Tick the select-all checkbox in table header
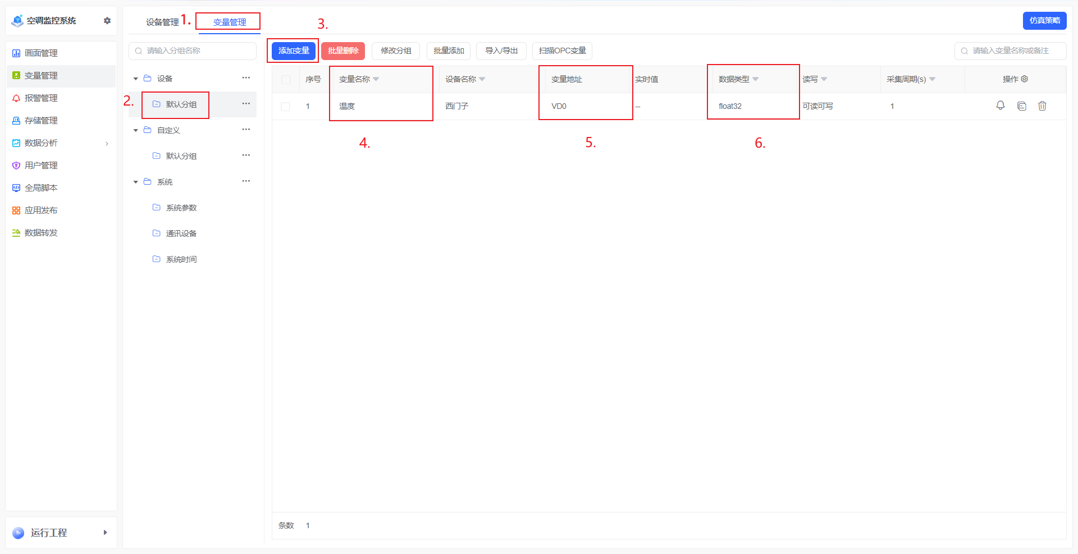 (x=286, y=80)
